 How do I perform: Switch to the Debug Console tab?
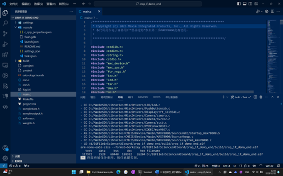[107, 97]
